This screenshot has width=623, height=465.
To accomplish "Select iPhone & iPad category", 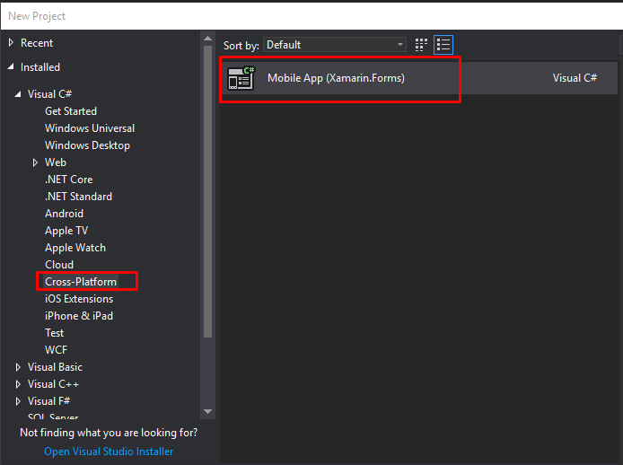I will coord(79,316).
